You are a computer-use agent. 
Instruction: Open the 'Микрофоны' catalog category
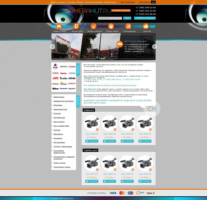[x=58, y=134]
